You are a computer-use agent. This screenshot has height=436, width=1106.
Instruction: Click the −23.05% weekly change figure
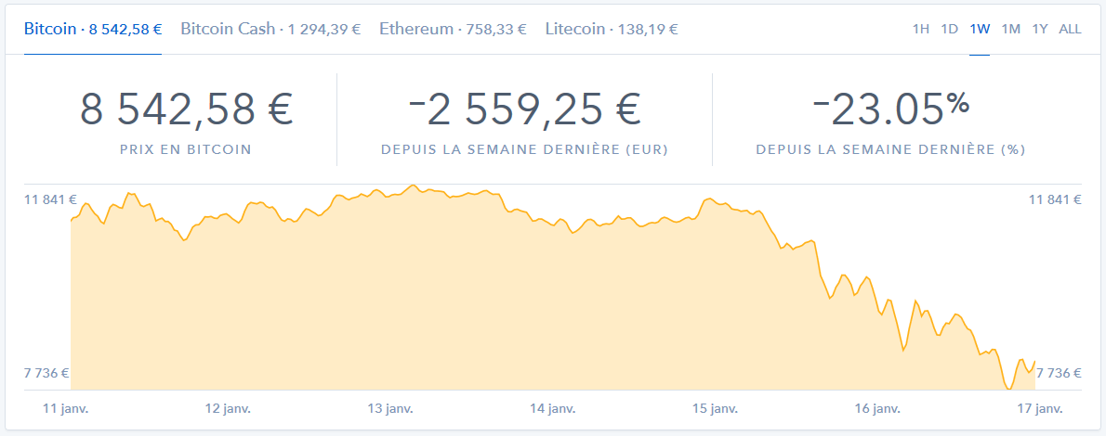[890, 109]
